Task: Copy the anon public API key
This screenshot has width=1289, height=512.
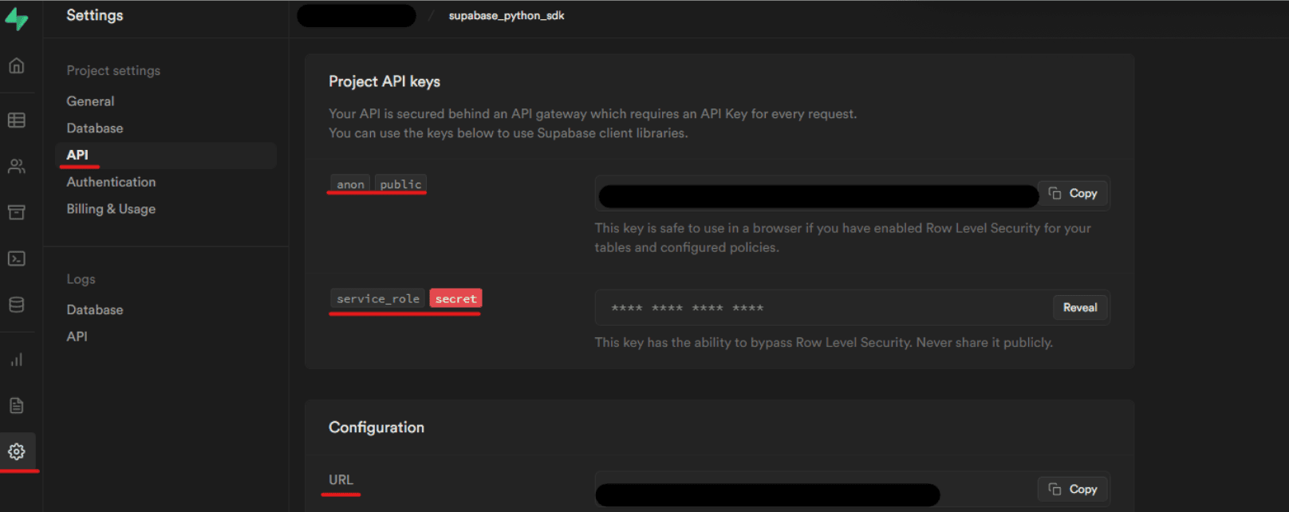Action: (x=1073, y=194)
